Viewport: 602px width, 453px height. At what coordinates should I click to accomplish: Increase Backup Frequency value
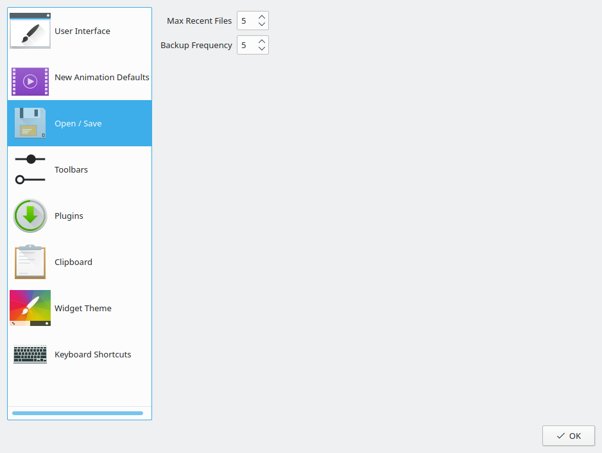click(x=262, y=42)
